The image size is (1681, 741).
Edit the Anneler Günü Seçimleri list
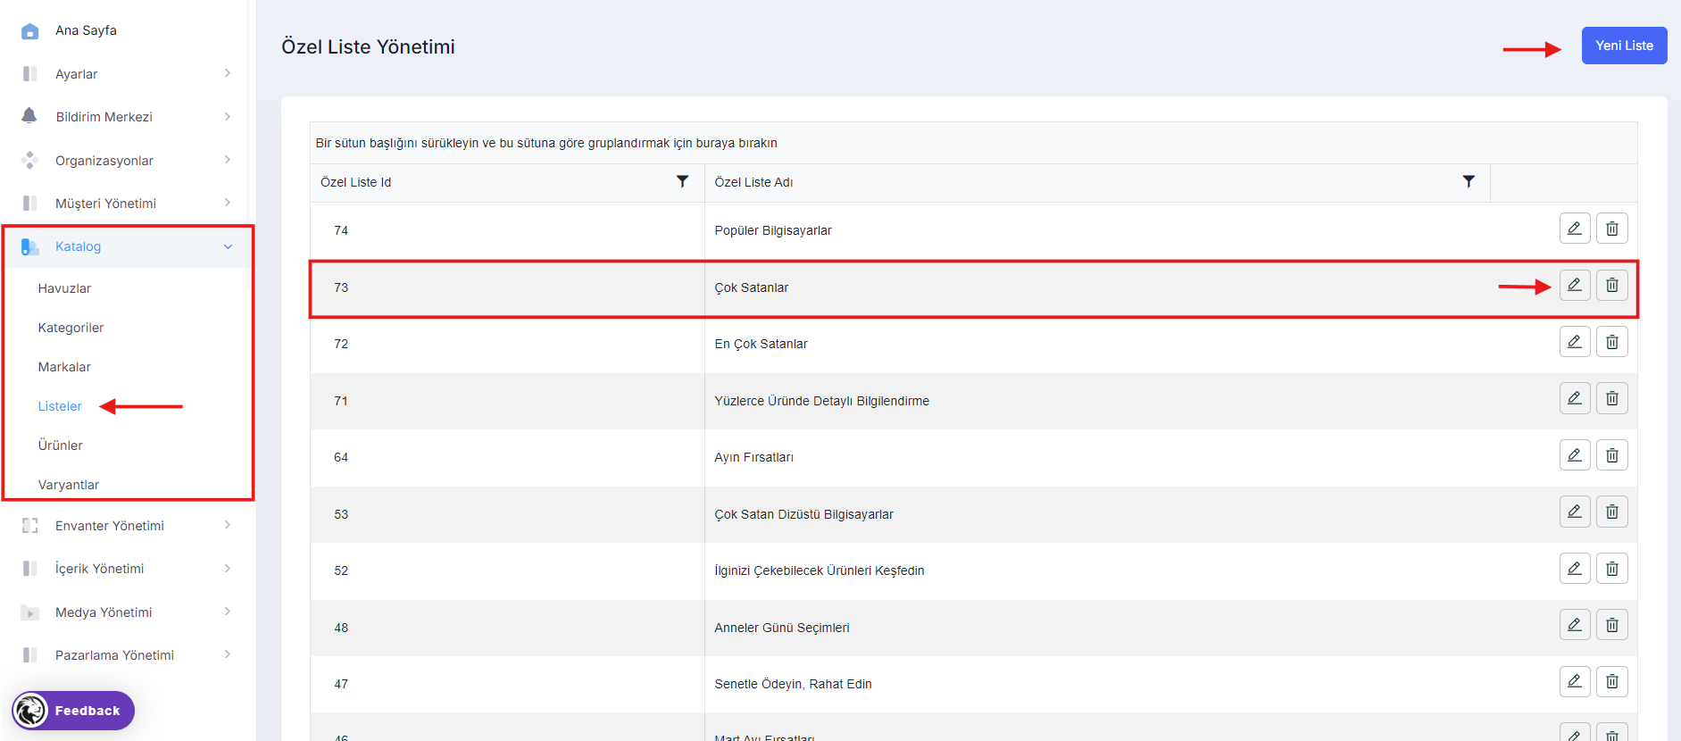coord(1575,625)
